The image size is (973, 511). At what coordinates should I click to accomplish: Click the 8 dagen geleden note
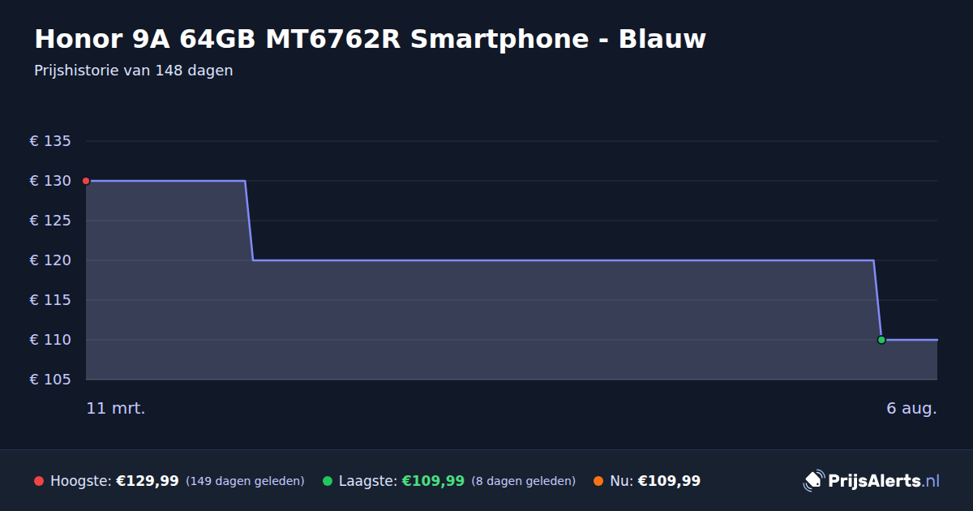[x=523, y=481]
